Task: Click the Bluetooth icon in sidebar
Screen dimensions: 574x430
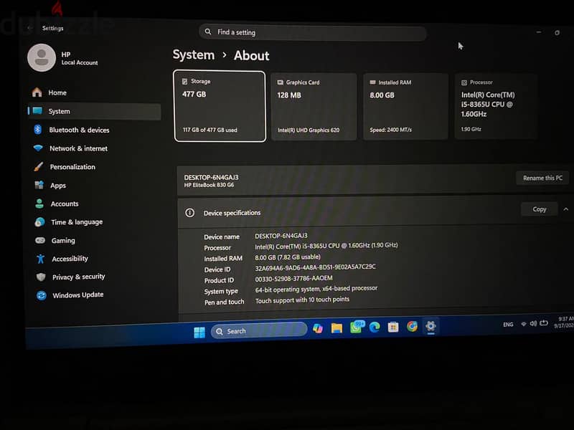Action: point(38,130)
